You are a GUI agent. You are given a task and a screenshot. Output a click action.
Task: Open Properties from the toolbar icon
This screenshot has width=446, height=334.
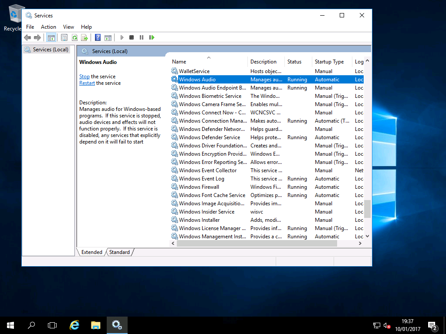(64, 37)
